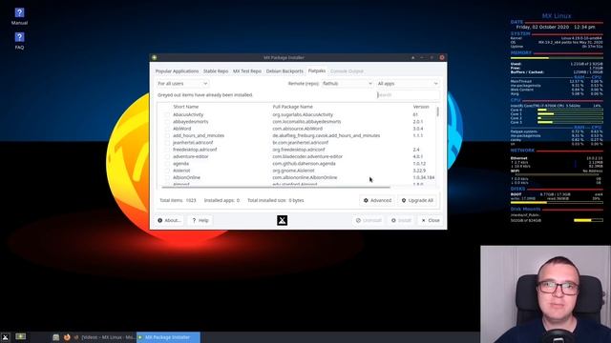The image size is (611, 343).
Task: Select the Flatpaks tab
Action: [x=316, y=71]
